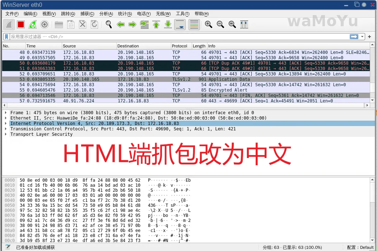This screenshot has width=377, height=251.
Task: Open the 统计(S) menu
Action: point(125,14)
